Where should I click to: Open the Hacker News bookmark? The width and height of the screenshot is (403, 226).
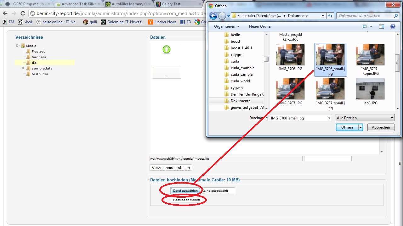[x=162, y=22]
